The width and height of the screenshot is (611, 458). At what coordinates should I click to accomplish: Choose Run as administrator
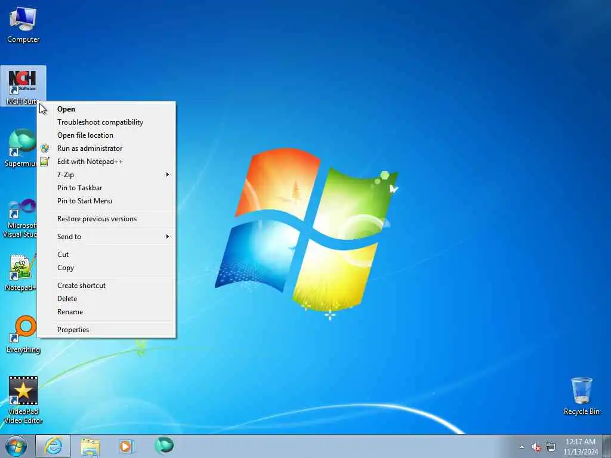pos(106,148)
